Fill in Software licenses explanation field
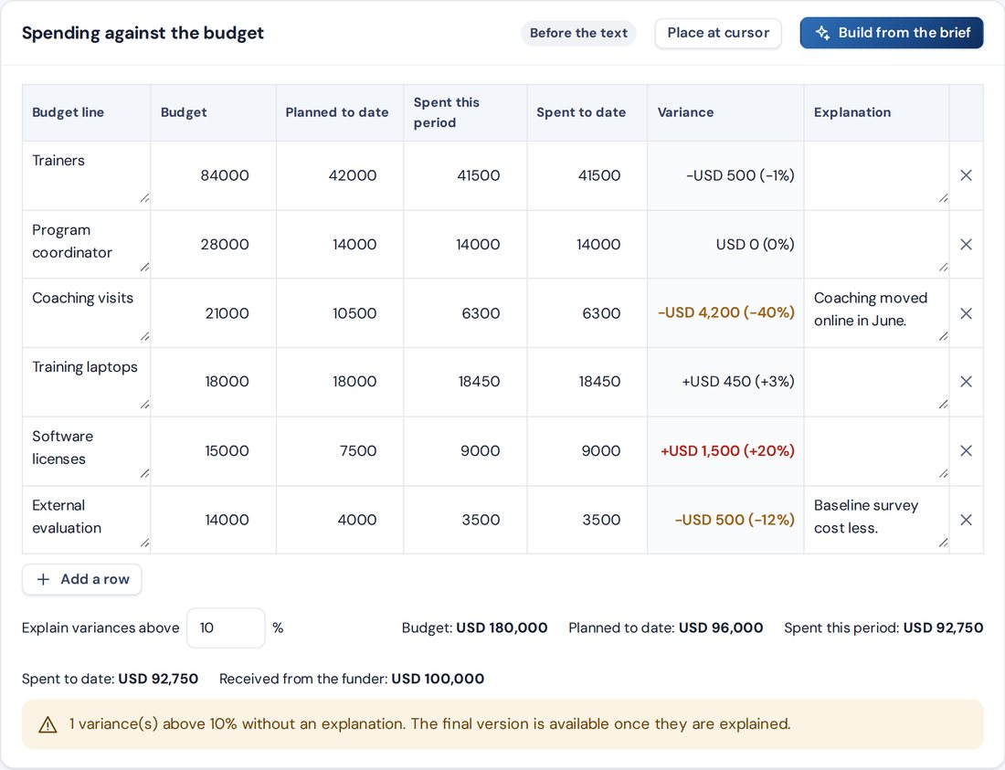Screen dimensions: 1005x770 pyautogui.click(x=876, y=451)
